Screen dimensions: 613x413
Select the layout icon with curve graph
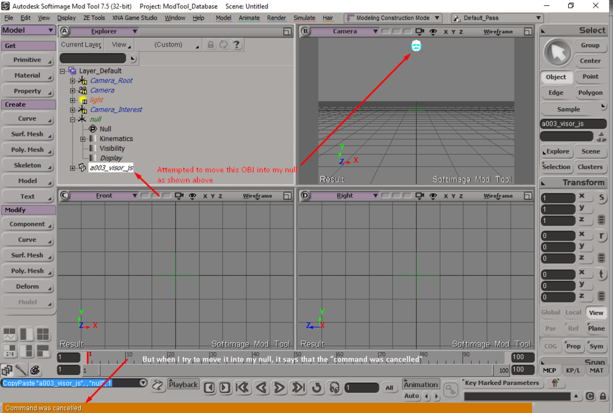tap(10, 334)
